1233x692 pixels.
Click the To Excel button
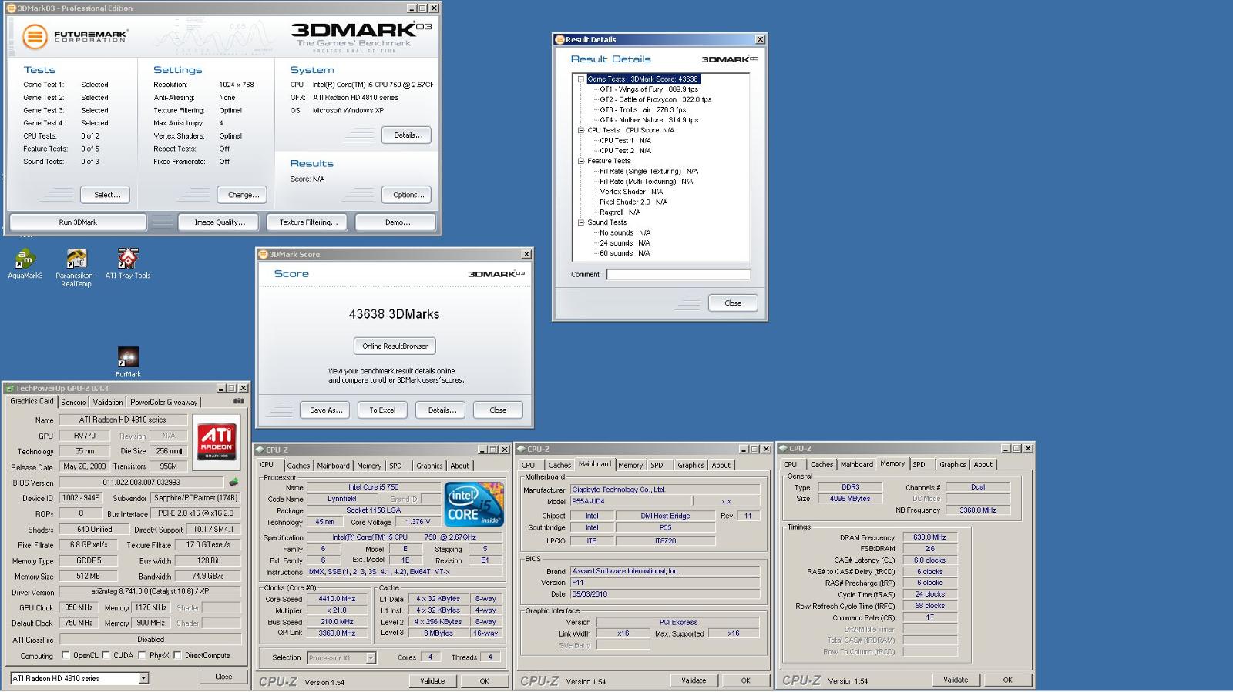tap(382, 410)
